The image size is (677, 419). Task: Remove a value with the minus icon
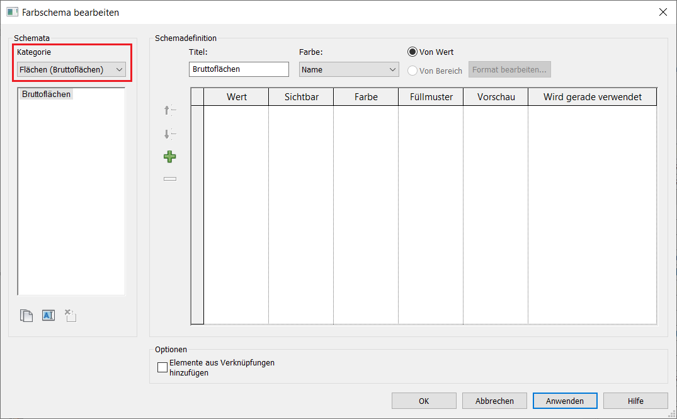pyautogui.click(x=169, y=178)
